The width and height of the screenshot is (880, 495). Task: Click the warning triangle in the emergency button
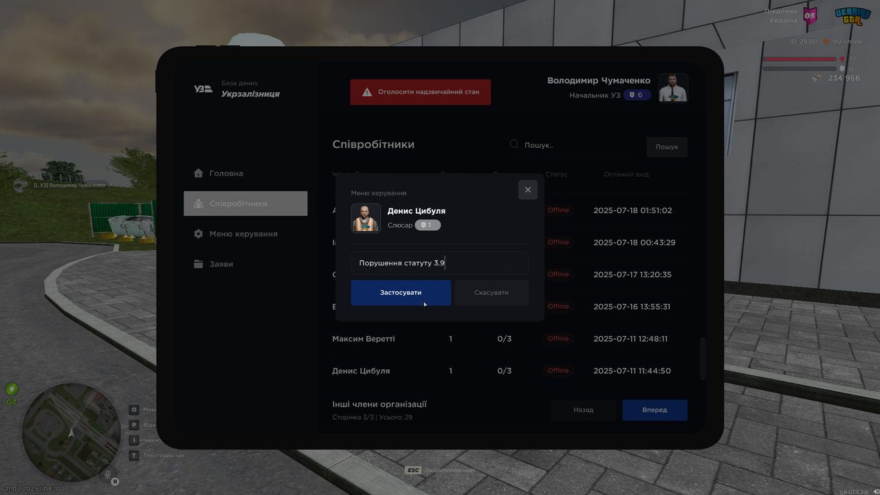tap(367, 92)
